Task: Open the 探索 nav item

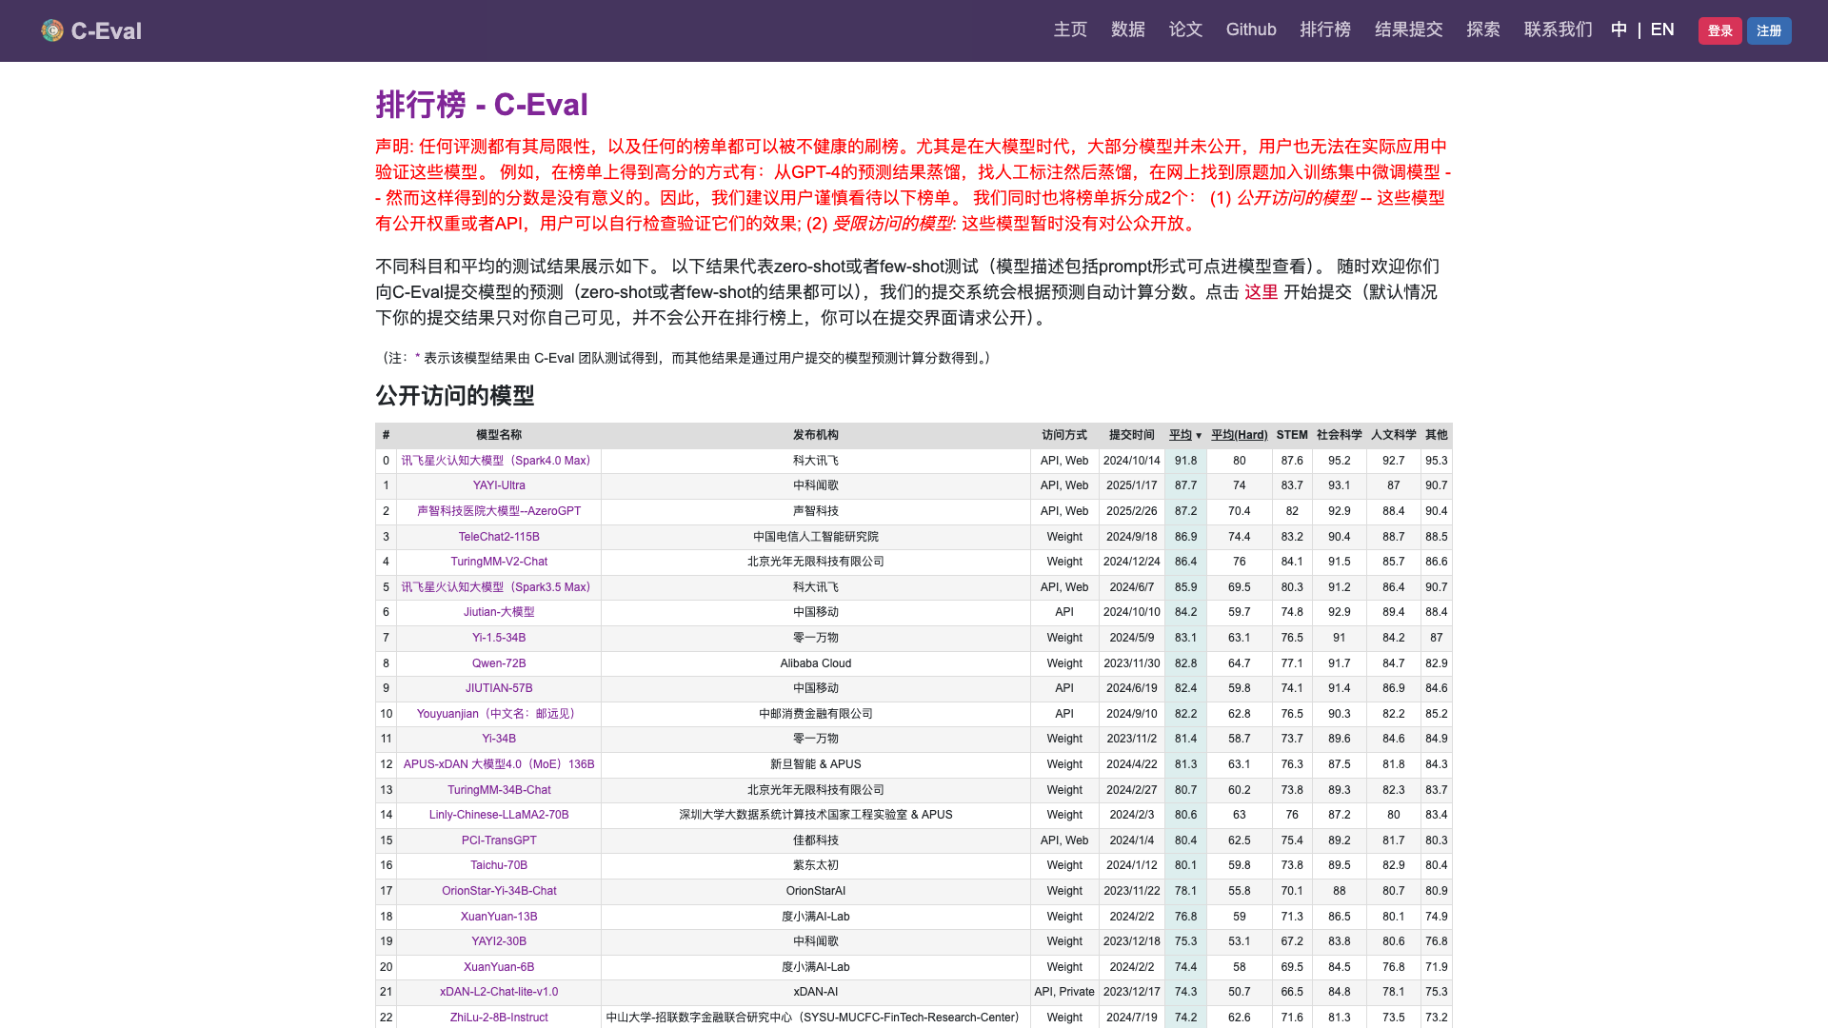Action: tap(1483, 30)
